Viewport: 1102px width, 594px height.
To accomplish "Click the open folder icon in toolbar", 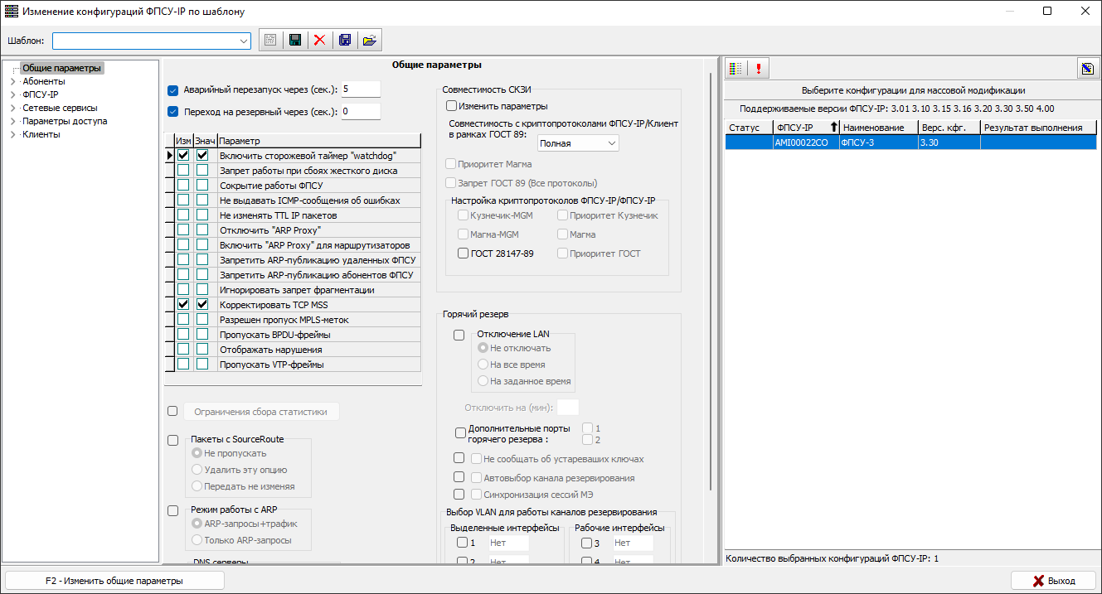I will click(x=370, y=40).
